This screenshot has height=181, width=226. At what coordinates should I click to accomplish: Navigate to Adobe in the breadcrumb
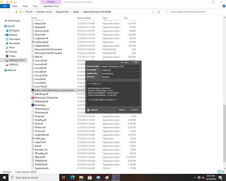pos(76,12)
